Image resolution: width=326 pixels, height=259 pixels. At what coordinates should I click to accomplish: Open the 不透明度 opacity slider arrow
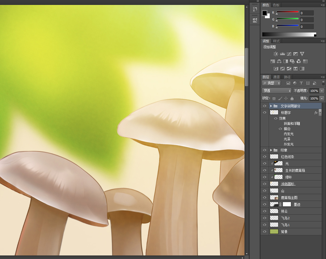click(x=322, y=91)
